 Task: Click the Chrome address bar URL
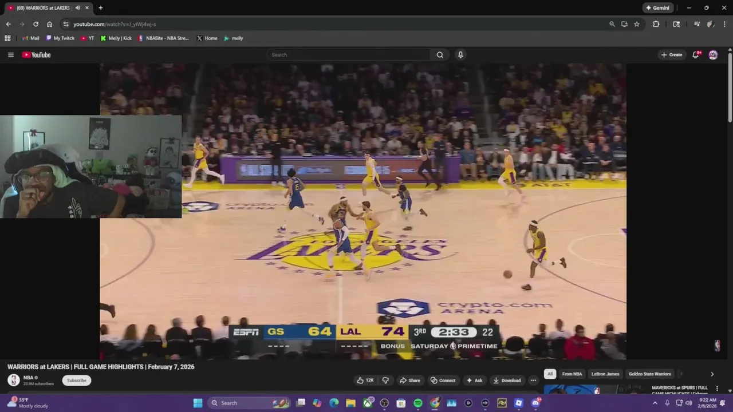(115, 24)
